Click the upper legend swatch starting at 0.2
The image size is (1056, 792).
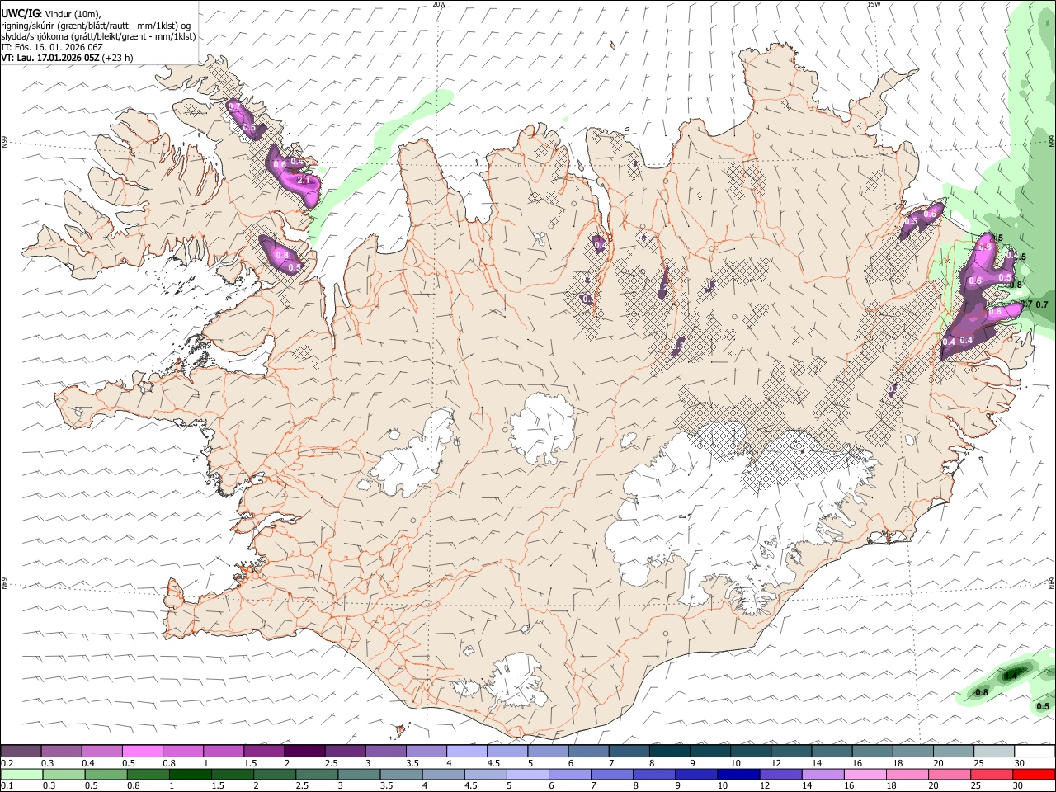21,751
